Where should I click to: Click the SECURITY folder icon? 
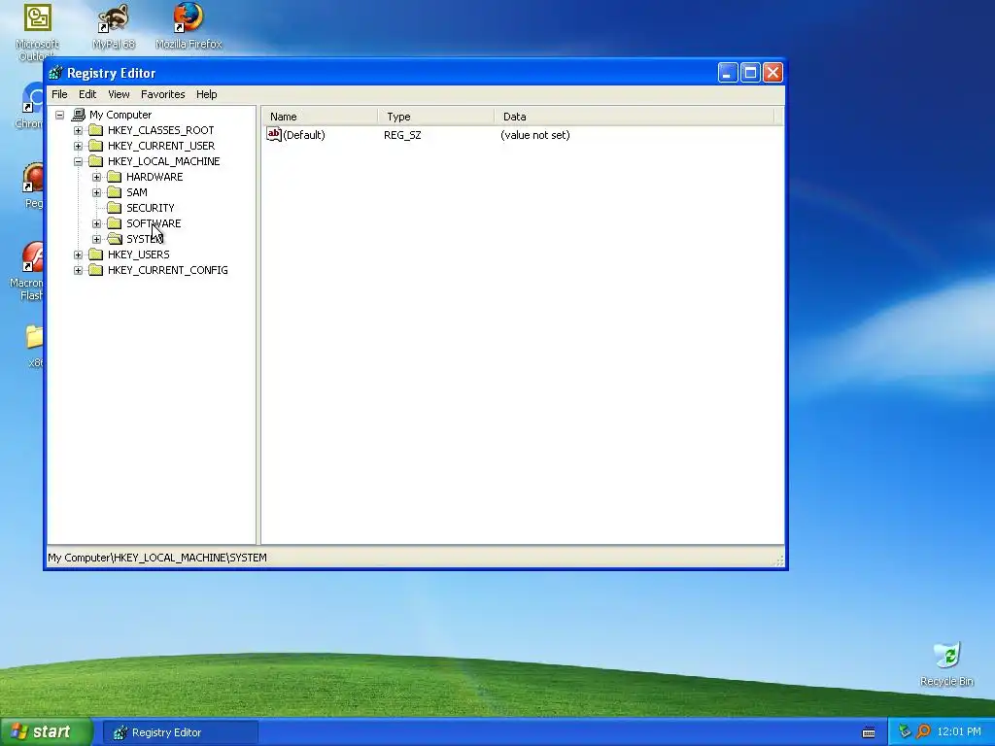pos(115,208)
